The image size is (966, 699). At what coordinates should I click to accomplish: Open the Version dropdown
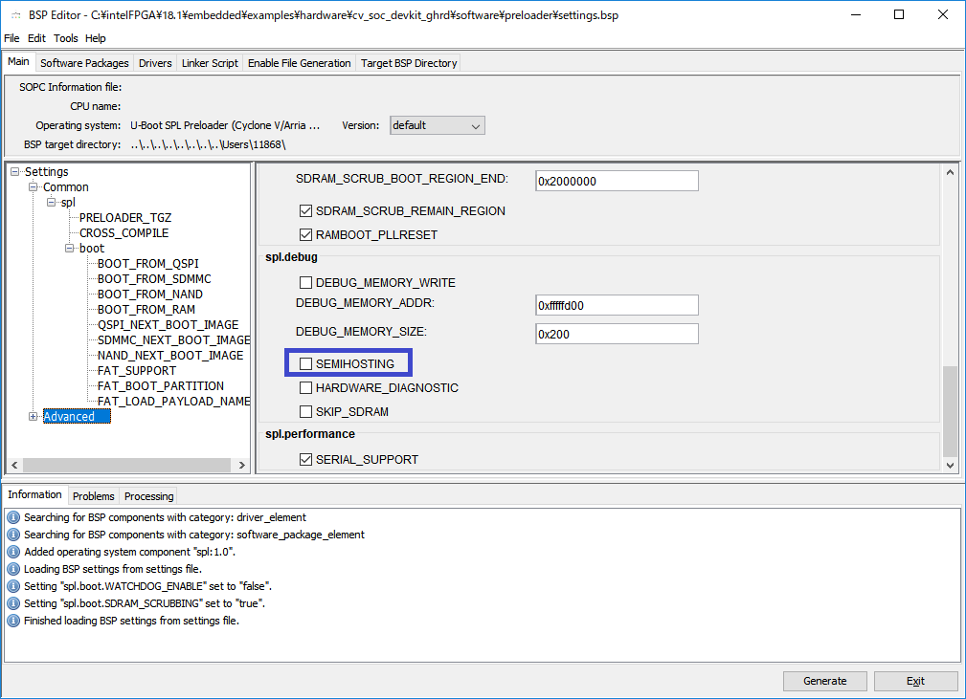(x=476, y=125)
